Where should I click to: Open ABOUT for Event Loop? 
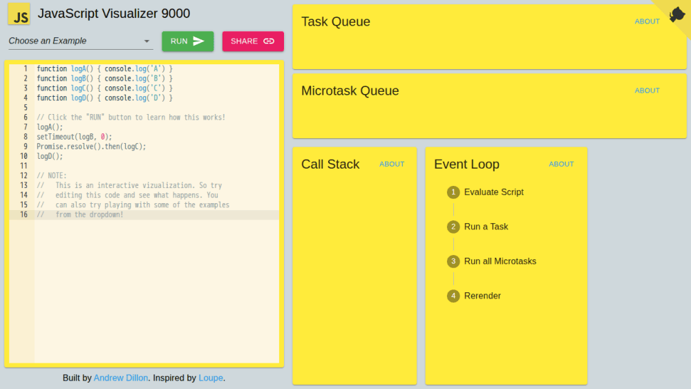point(561,164)
